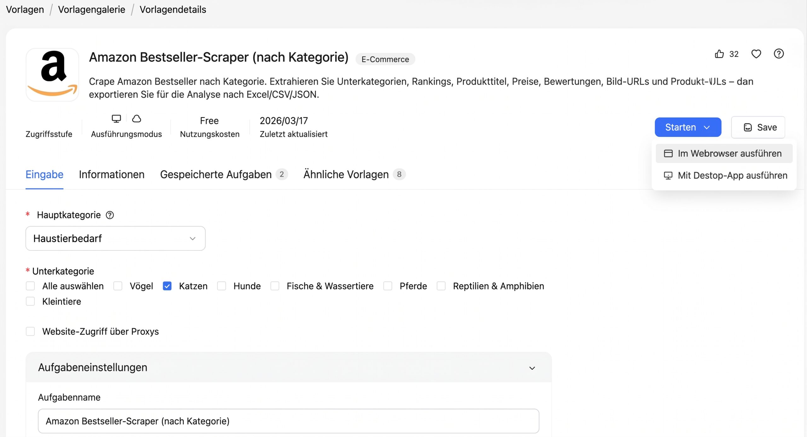The width and height of the screenshot is (807, 437).
Task: Check the Pferde checkbox
Action: pos(387,286)
